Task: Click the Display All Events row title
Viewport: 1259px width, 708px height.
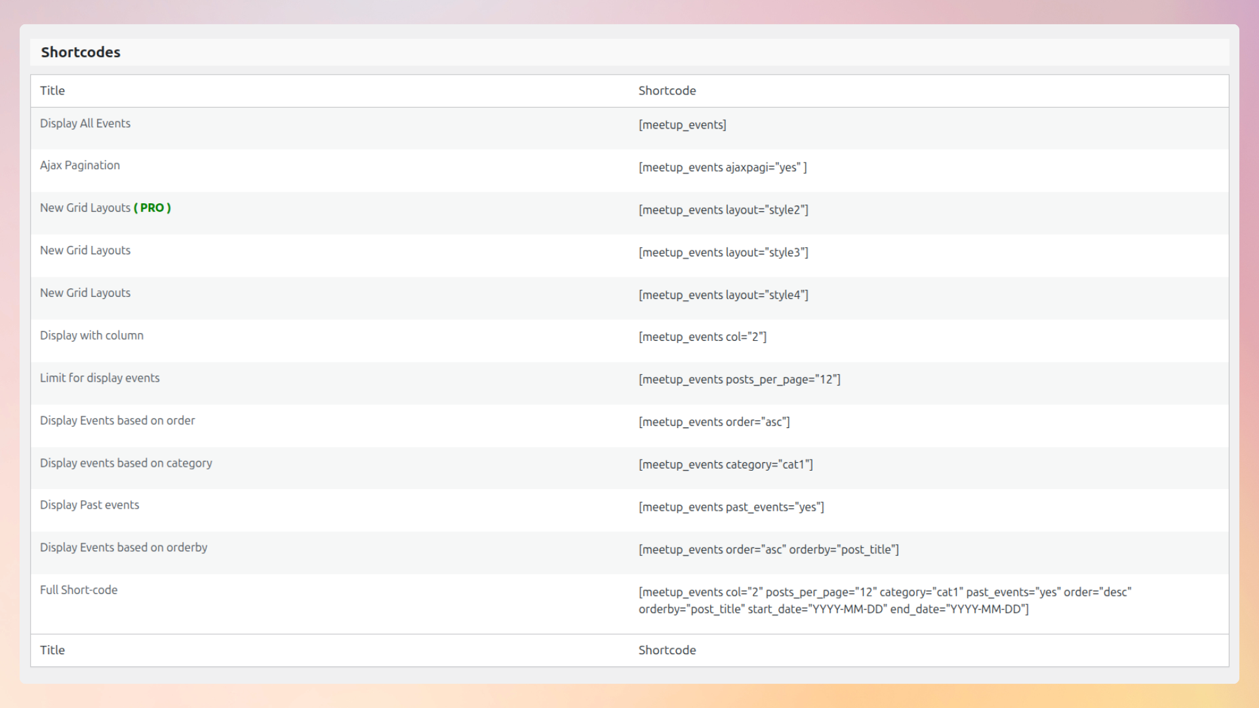Action: (85, 123)
